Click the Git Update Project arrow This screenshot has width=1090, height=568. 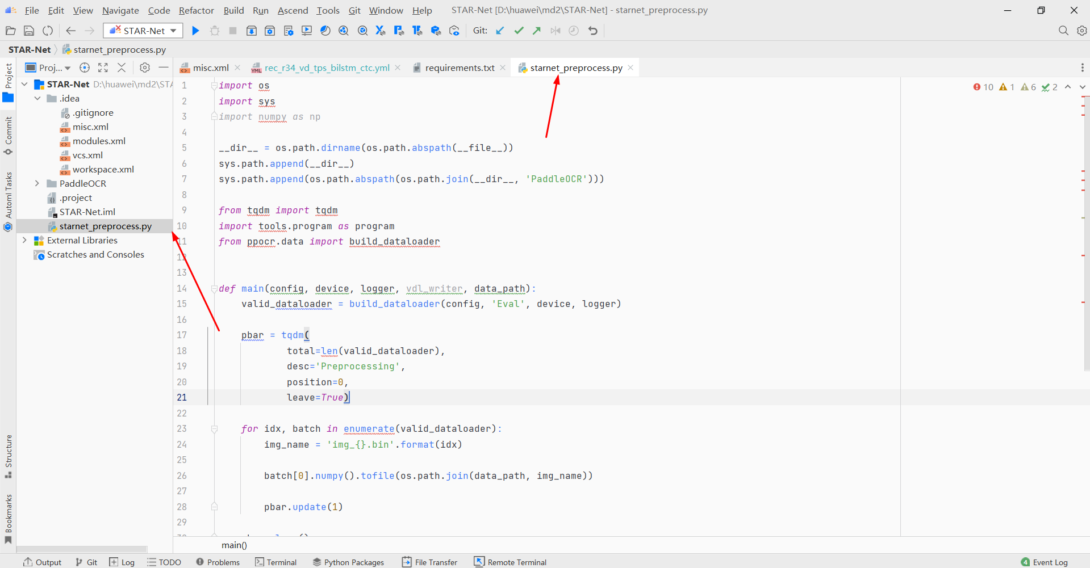[x=500, y=31]
